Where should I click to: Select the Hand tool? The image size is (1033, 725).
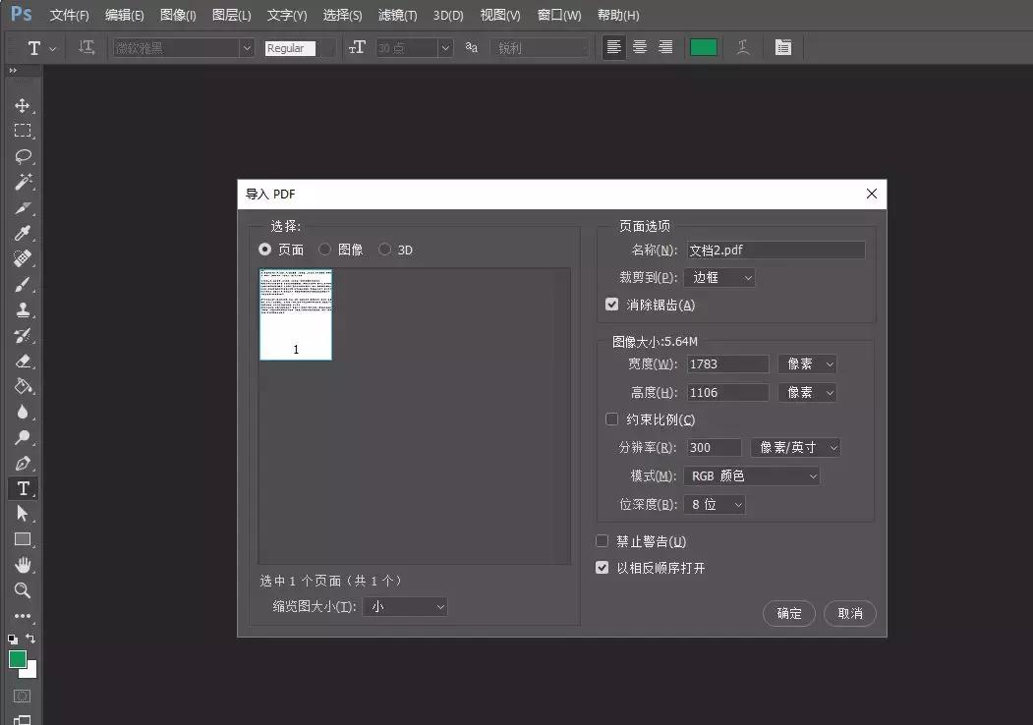[23, 565]
